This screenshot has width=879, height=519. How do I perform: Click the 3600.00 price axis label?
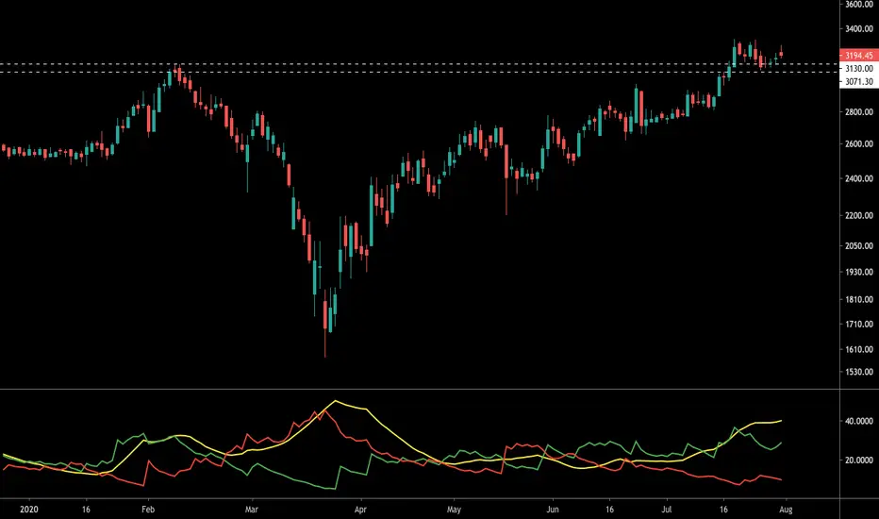(859, 5)
